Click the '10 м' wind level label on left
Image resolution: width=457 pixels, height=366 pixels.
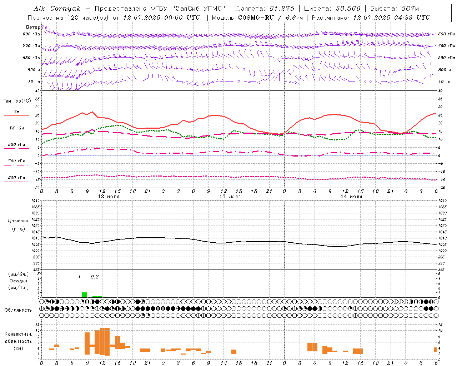click(x=34, y=81)
